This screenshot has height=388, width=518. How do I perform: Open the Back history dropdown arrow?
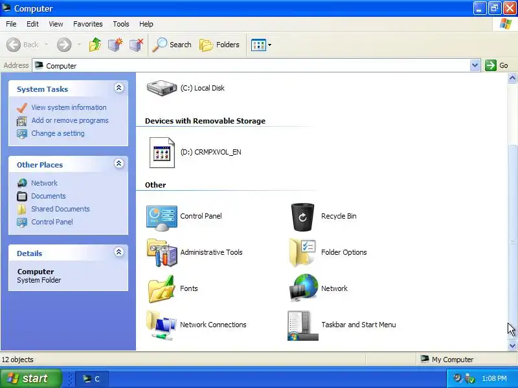click(46, 45)
